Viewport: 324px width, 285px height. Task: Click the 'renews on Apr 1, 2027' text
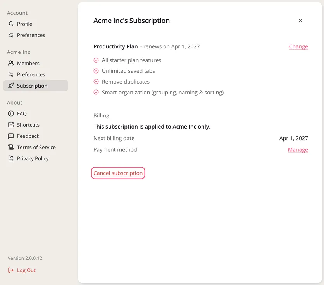(172, 46)
